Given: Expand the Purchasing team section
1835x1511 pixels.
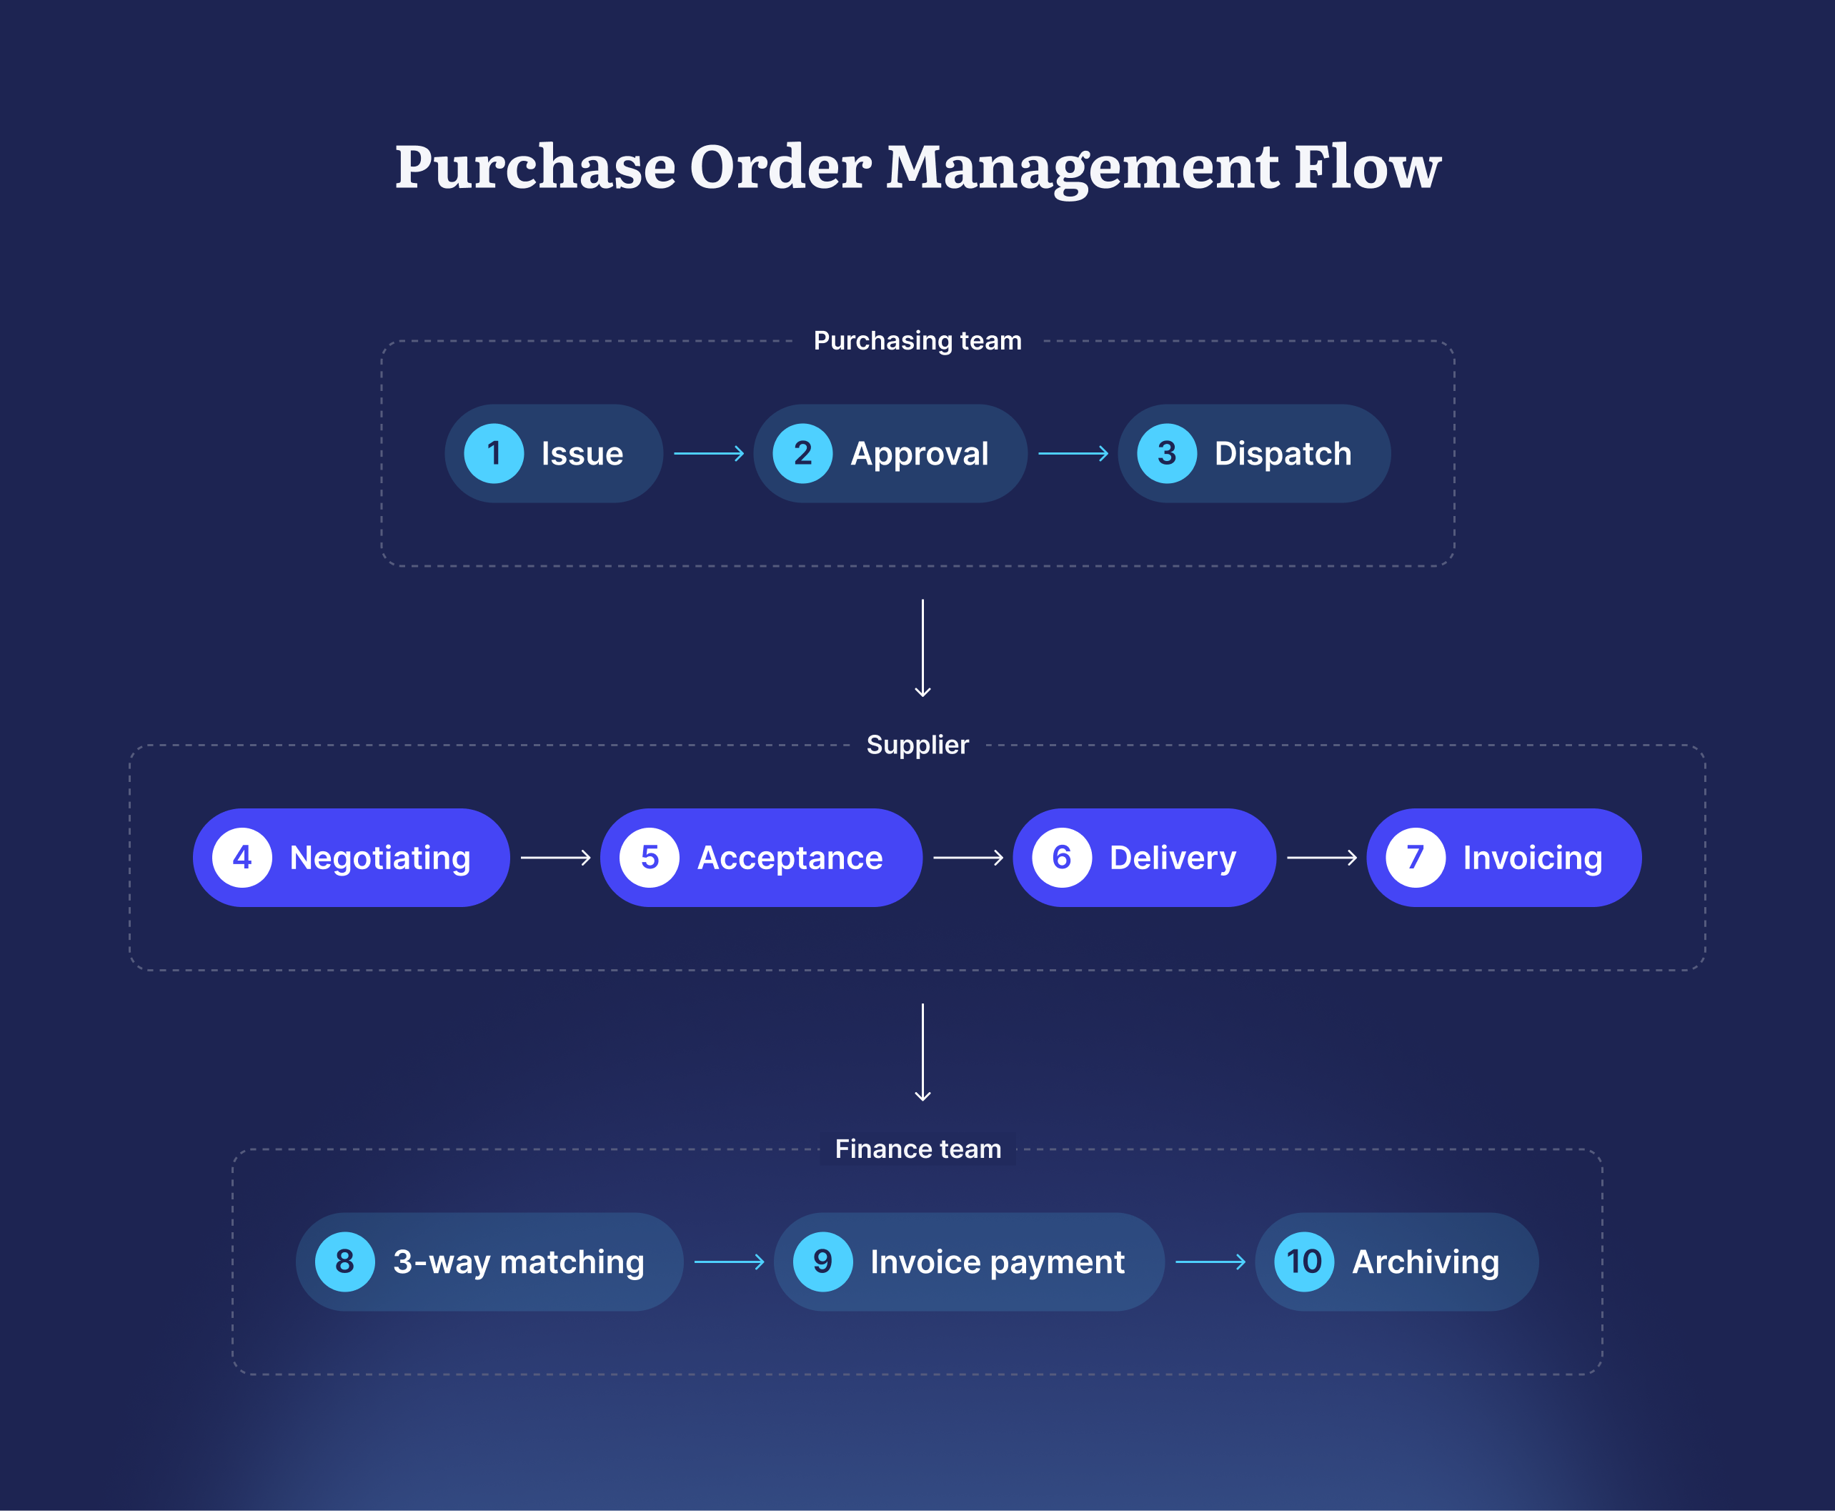Looking at the screenshot, I should click(x=916, y=332).
